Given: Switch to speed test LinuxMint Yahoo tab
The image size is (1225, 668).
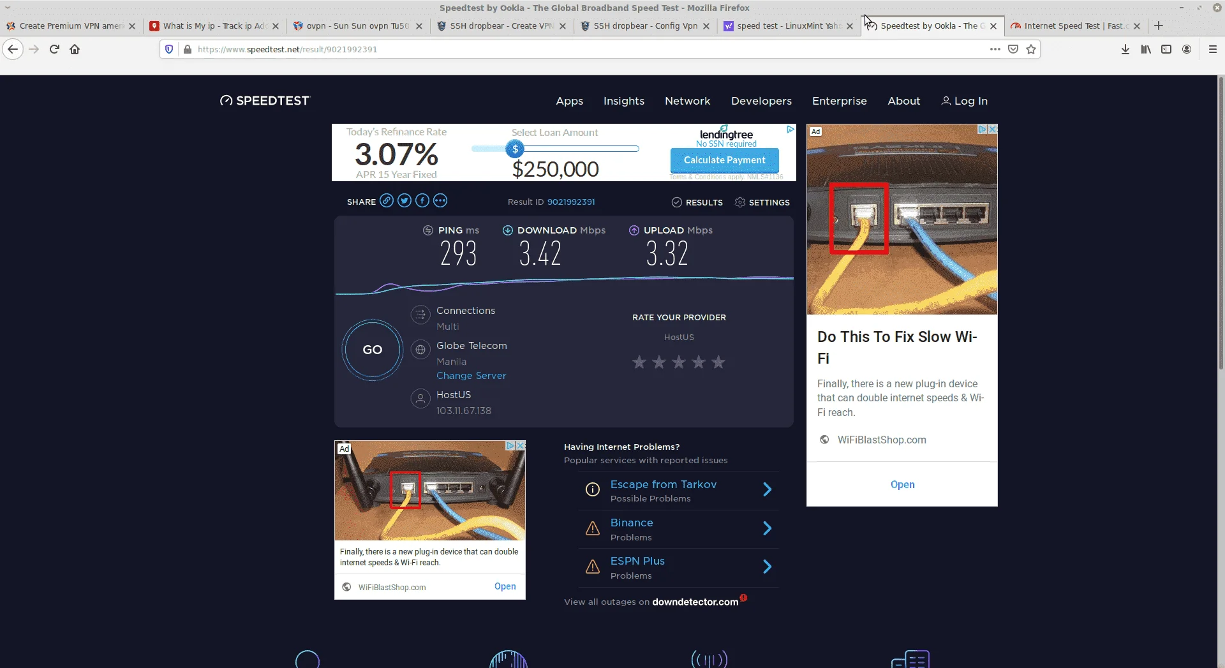Looking at the screenshot, I should [x=788, y=26].
